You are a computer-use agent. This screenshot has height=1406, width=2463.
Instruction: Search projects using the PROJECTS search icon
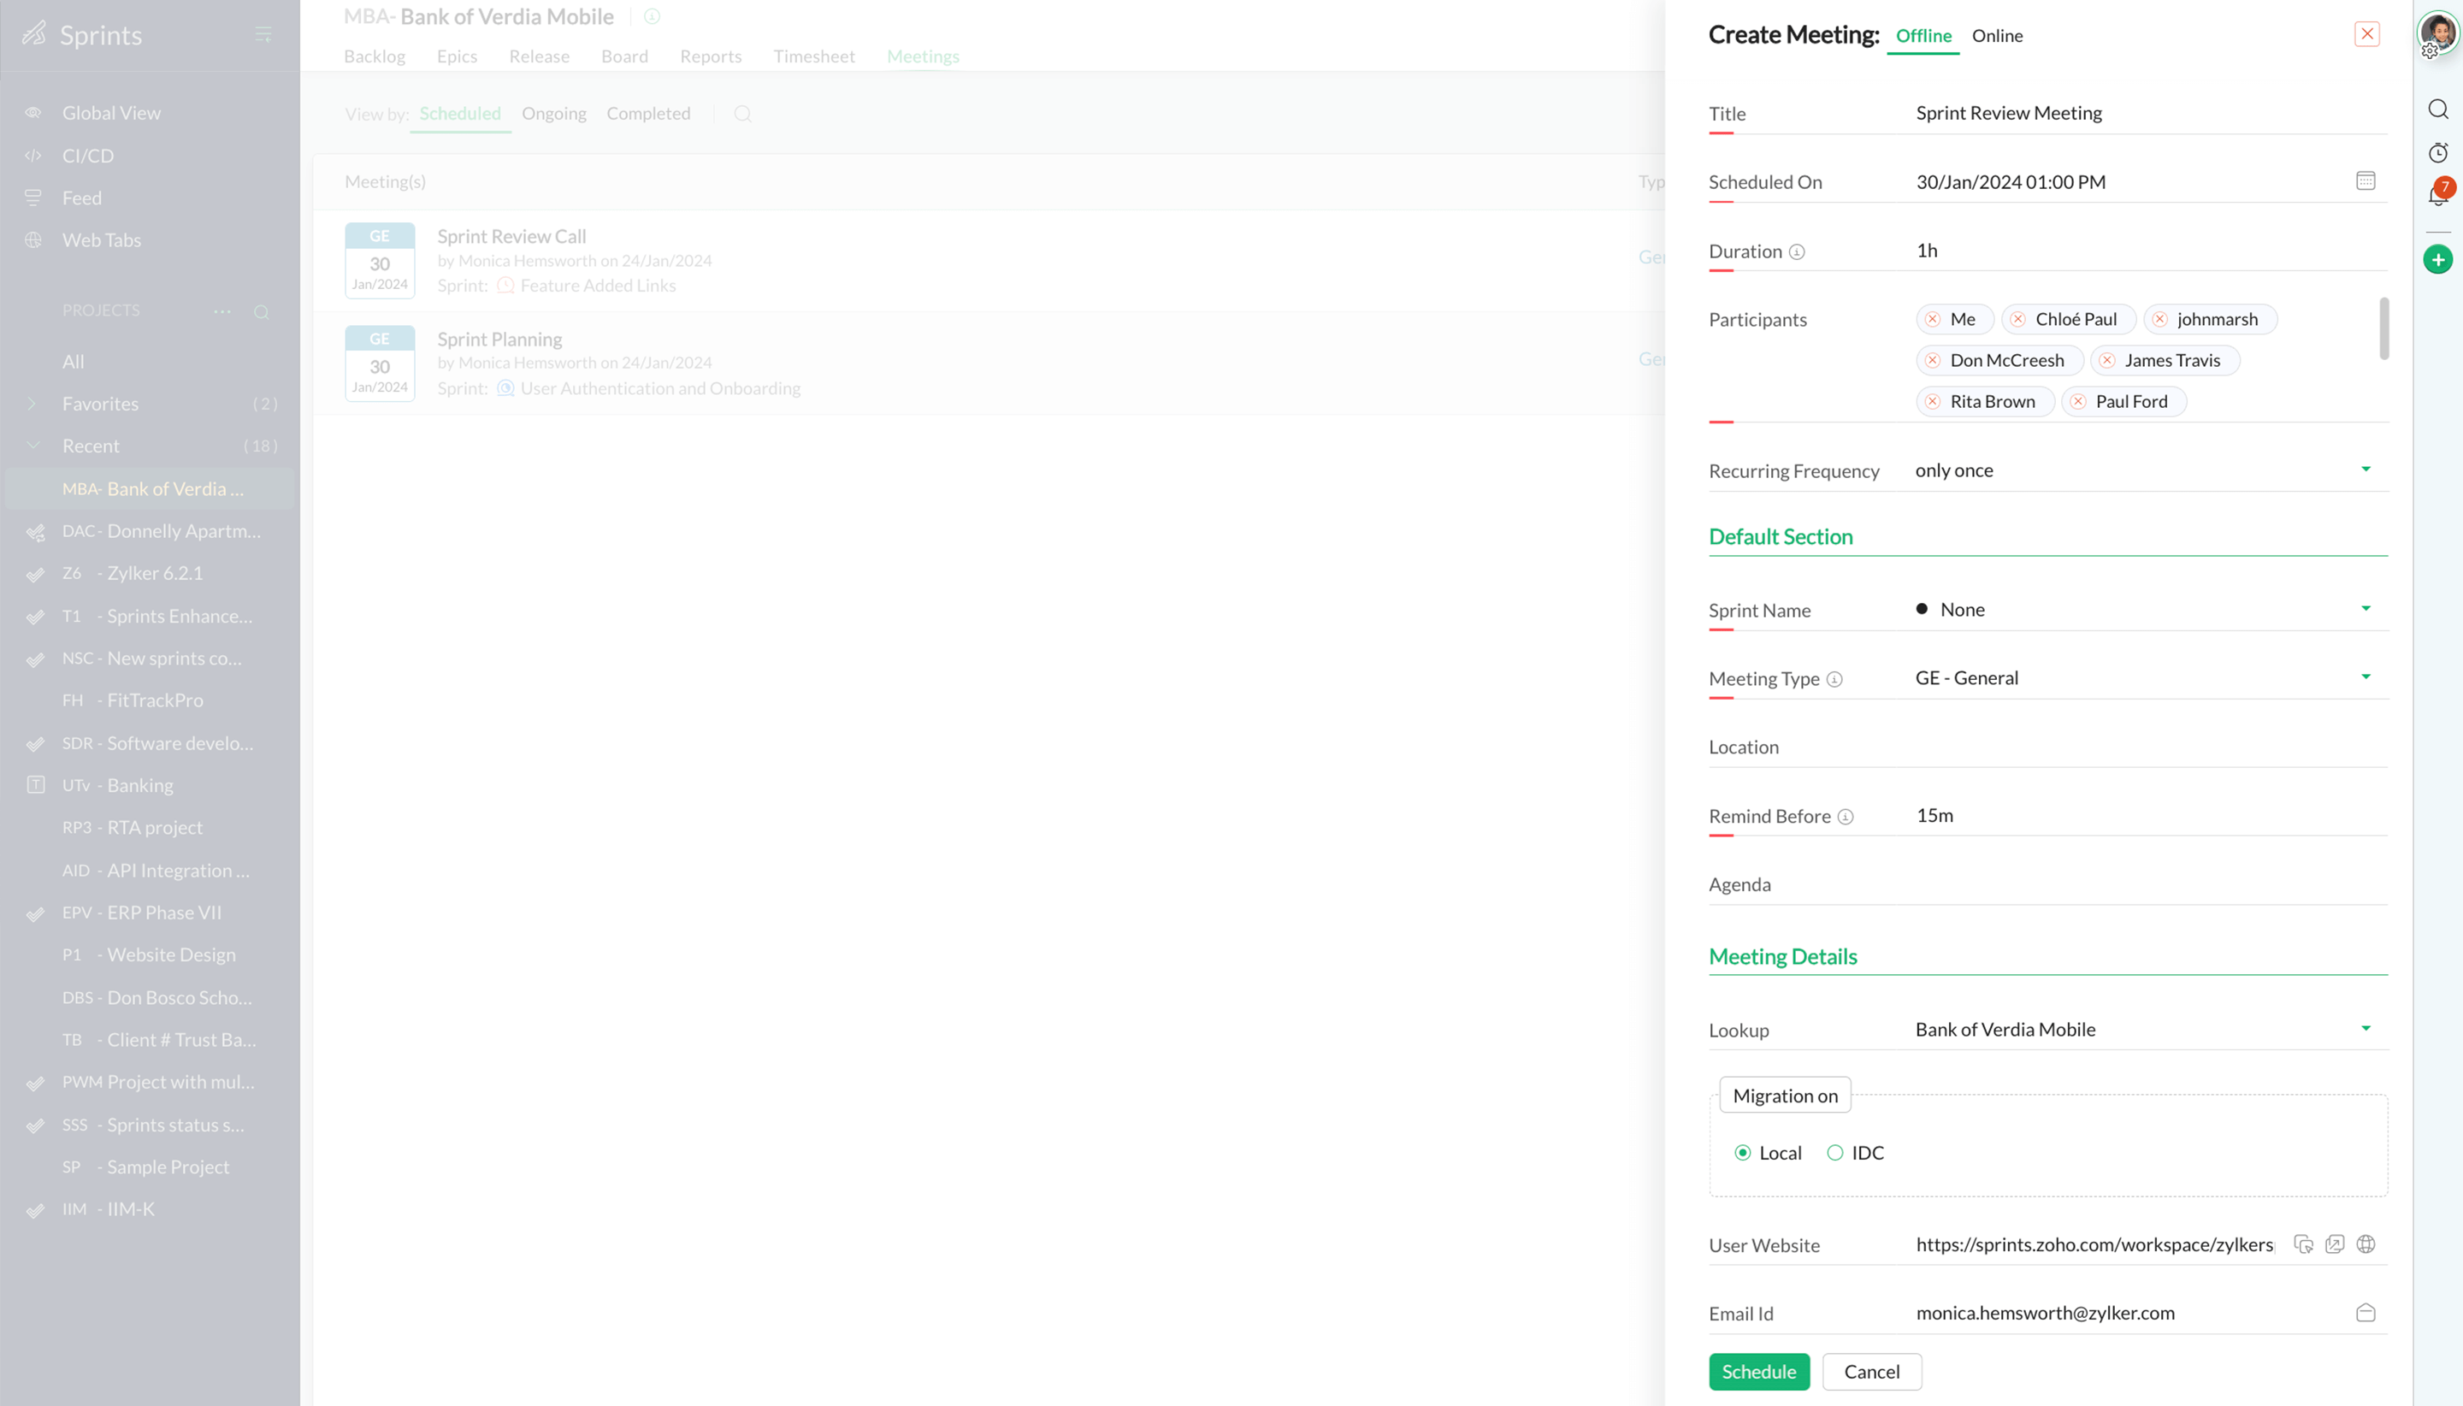point(261,312)
